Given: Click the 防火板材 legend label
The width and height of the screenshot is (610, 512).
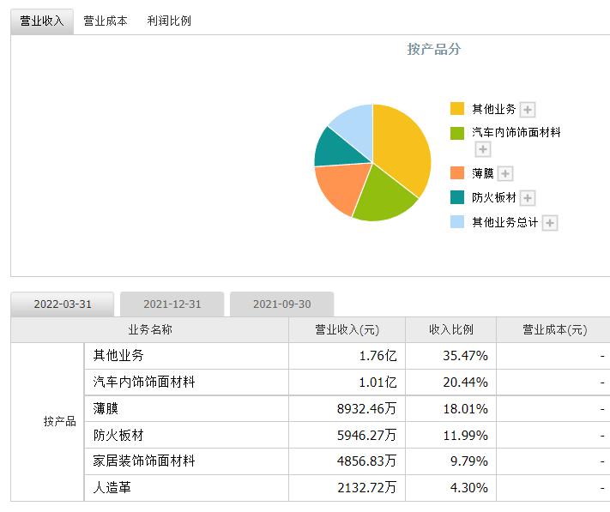Looking at the screenshot, I should [x=493, y=197].
